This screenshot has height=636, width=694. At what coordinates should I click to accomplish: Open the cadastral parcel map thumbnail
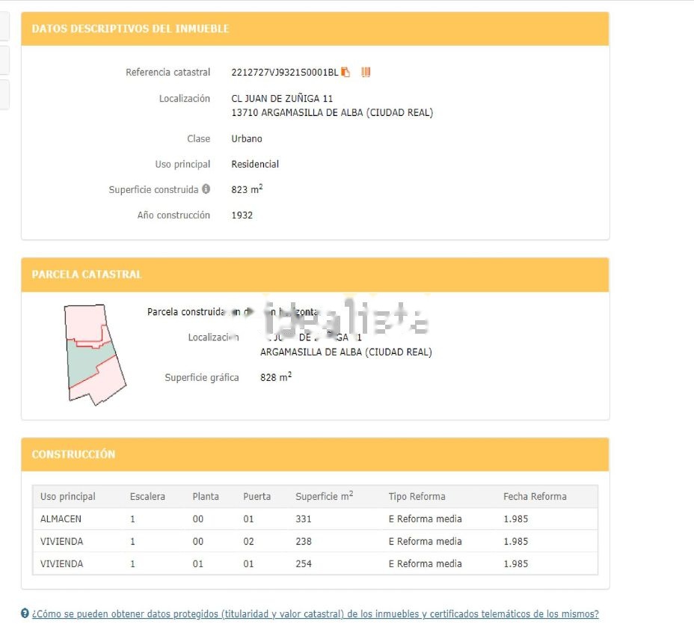coord(94,355)
